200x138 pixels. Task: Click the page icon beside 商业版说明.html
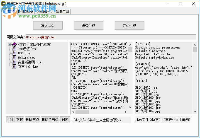(14, 62)
